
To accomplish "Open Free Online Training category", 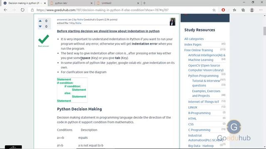I will [x=199, y=50].
